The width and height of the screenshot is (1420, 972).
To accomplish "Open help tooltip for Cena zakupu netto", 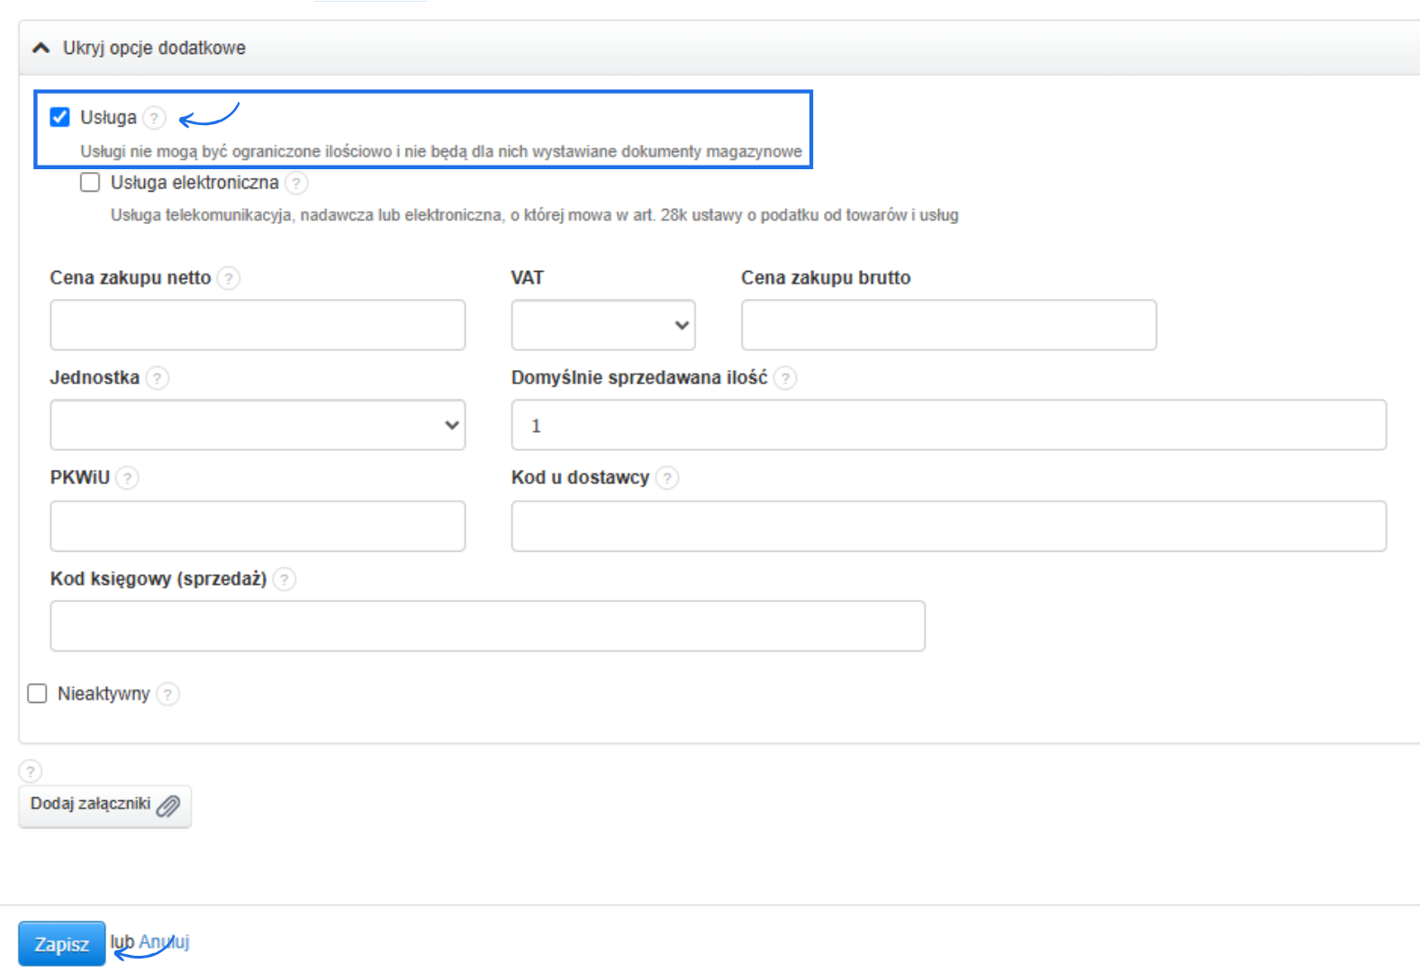I will point(229,278).
